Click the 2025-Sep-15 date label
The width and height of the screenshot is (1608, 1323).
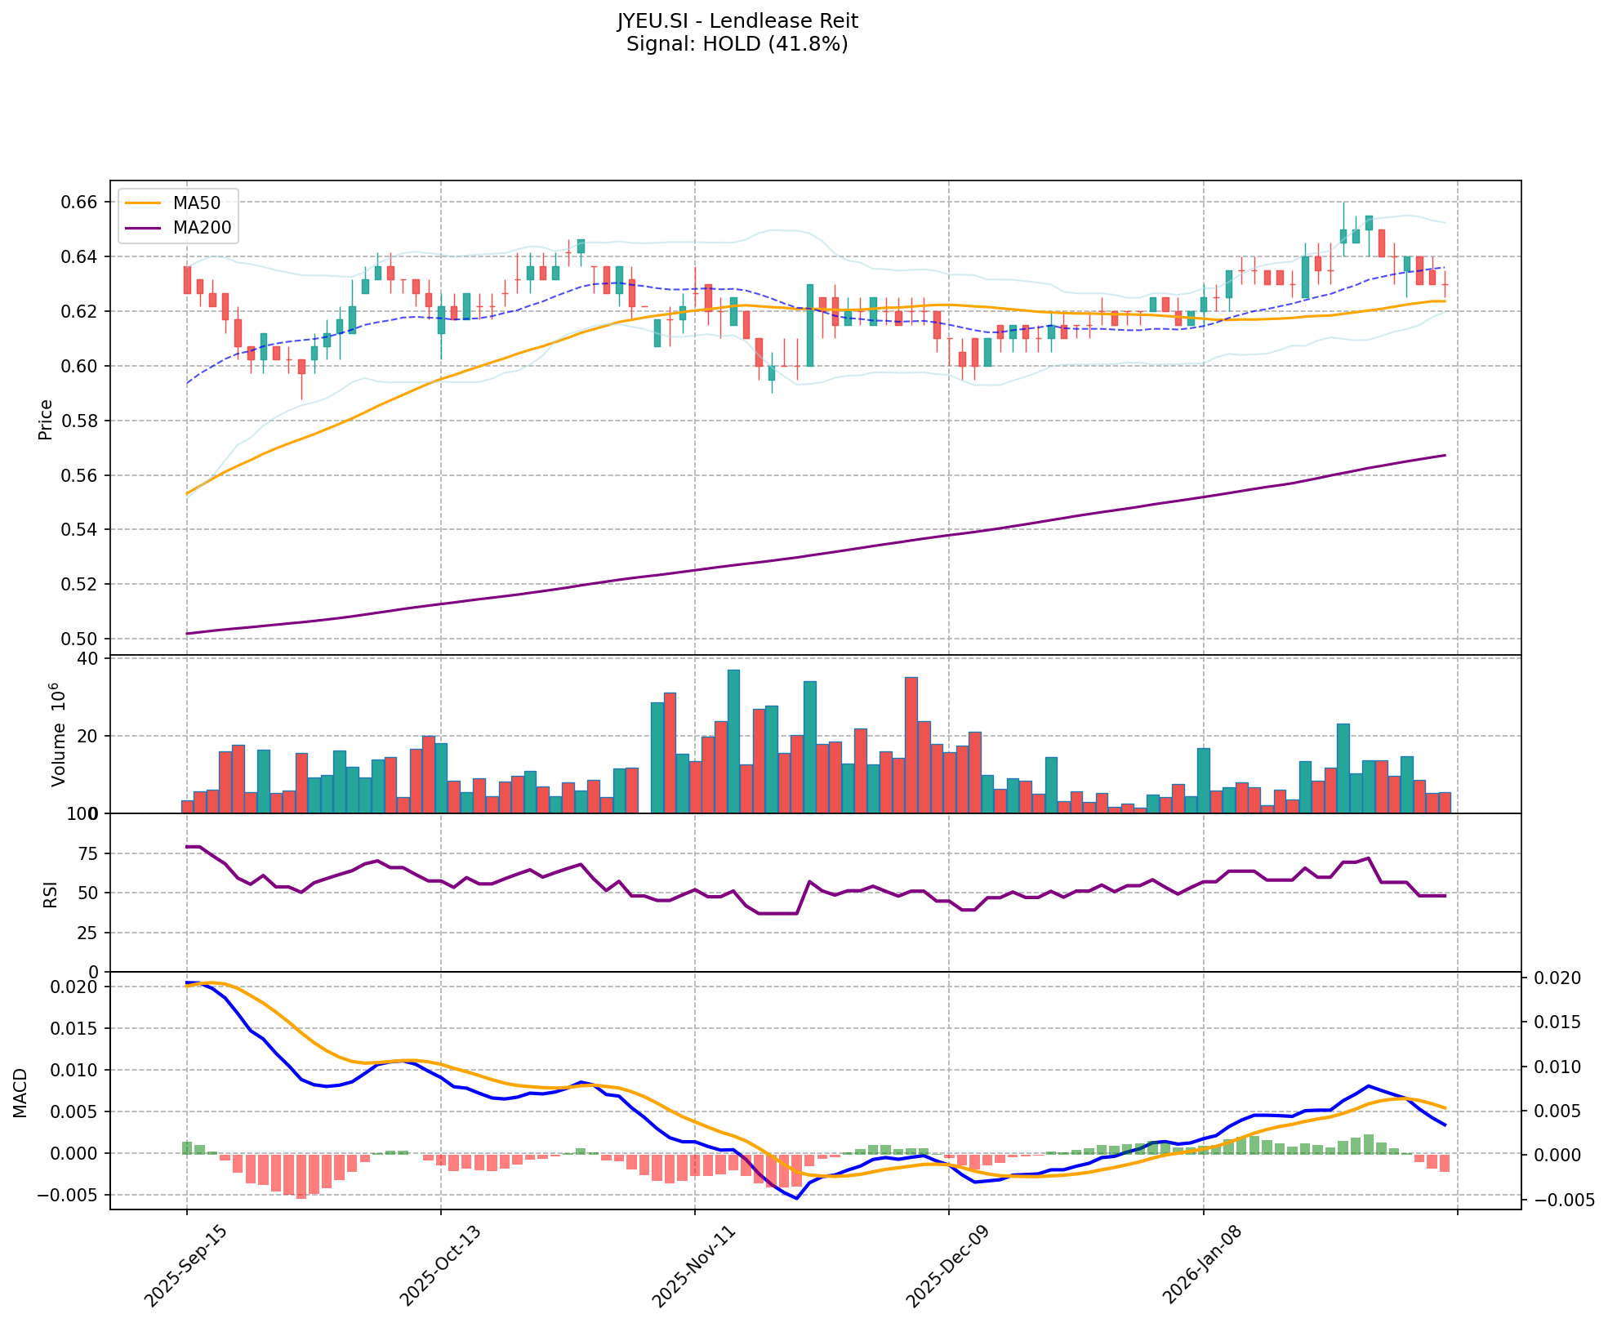pyautogui.click(x=185, y=1266)
